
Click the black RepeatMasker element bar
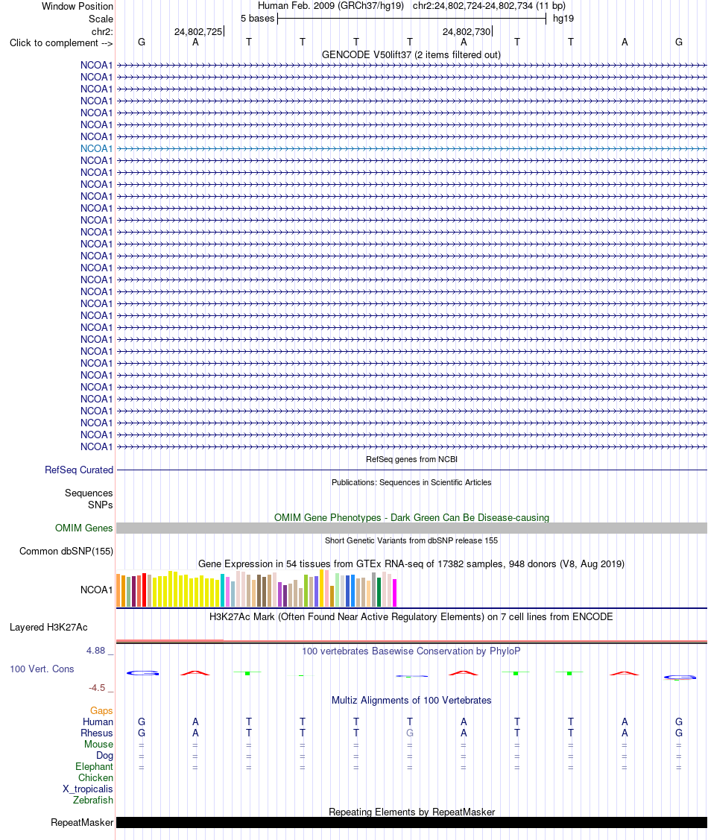point(411,822)
